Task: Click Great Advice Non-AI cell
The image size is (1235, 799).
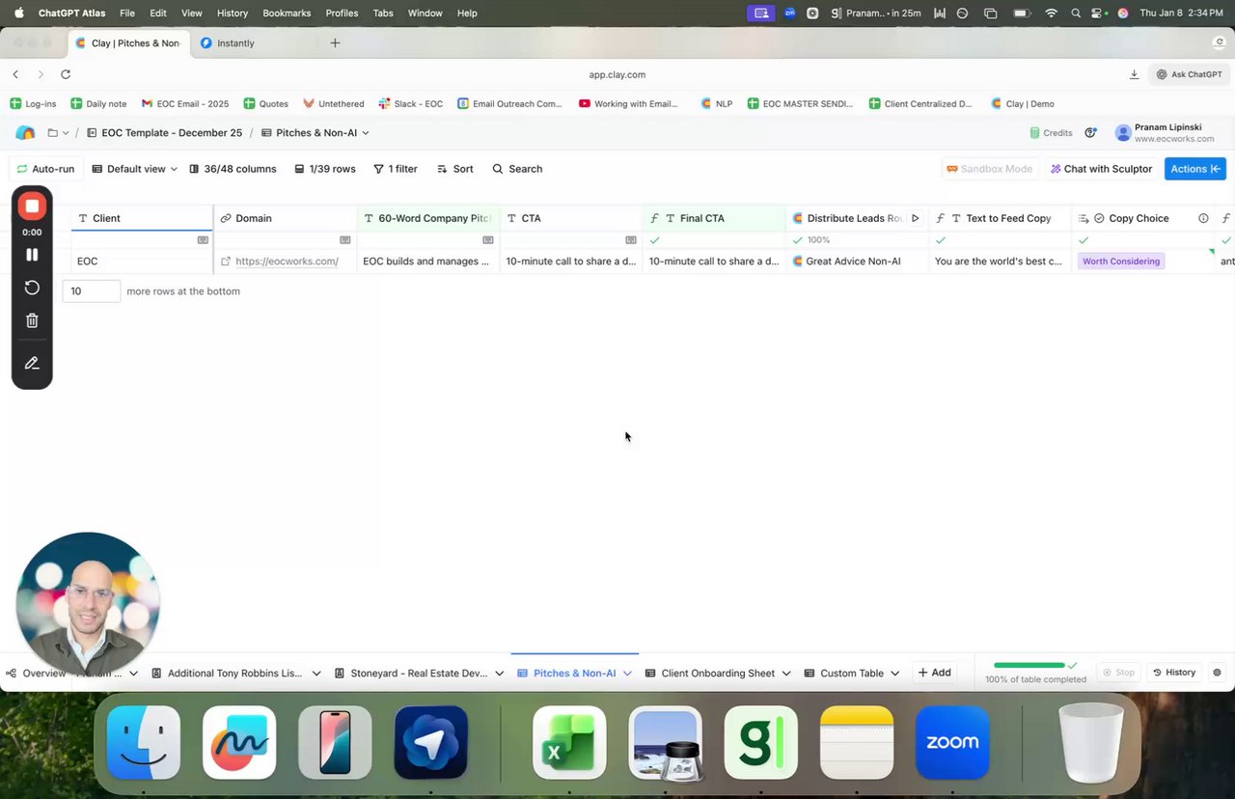Action: [x=857, y=261]
